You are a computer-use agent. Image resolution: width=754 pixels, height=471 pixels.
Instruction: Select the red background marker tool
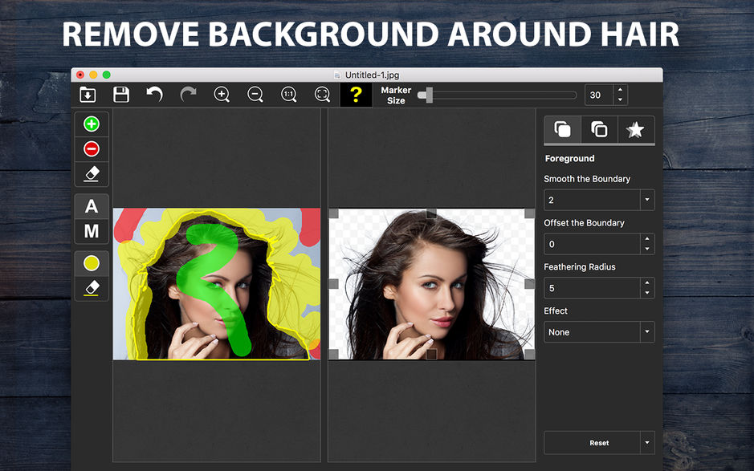(92, 148)
